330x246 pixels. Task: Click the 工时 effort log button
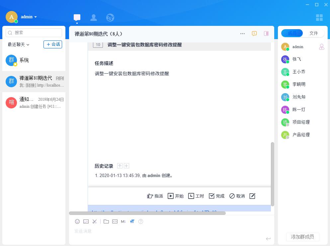coord(196,196)
